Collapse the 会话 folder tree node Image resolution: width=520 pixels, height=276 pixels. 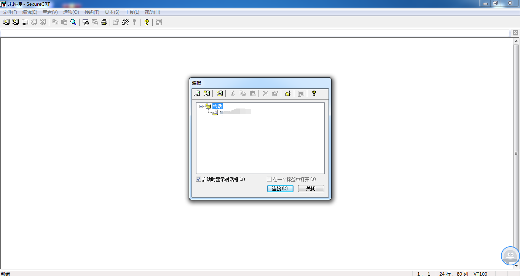coord(201,106)
